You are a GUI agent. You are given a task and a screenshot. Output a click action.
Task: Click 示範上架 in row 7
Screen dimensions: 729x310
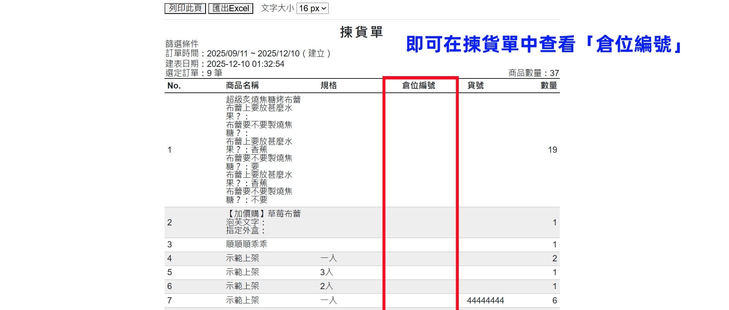242,300
